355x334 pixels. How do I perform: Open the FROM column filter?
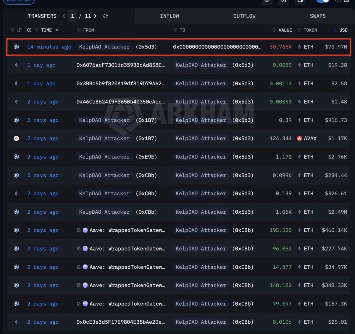[78, 30]
